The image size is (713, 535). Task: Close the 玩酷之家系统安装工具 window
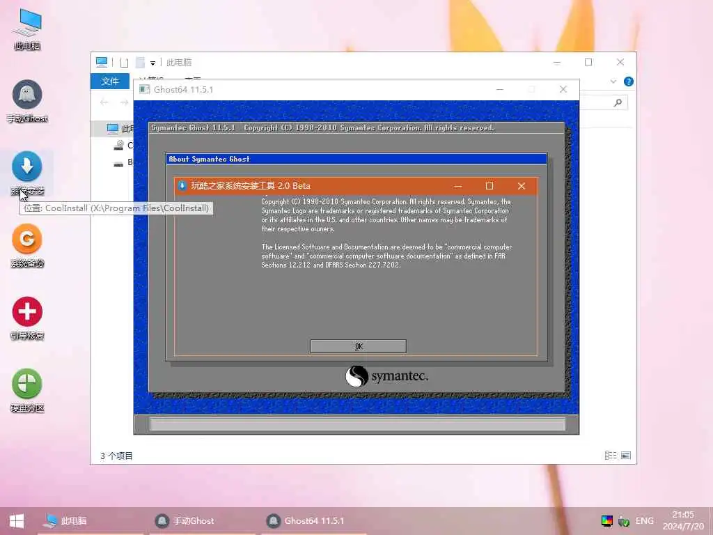click(x=522, y=185)
